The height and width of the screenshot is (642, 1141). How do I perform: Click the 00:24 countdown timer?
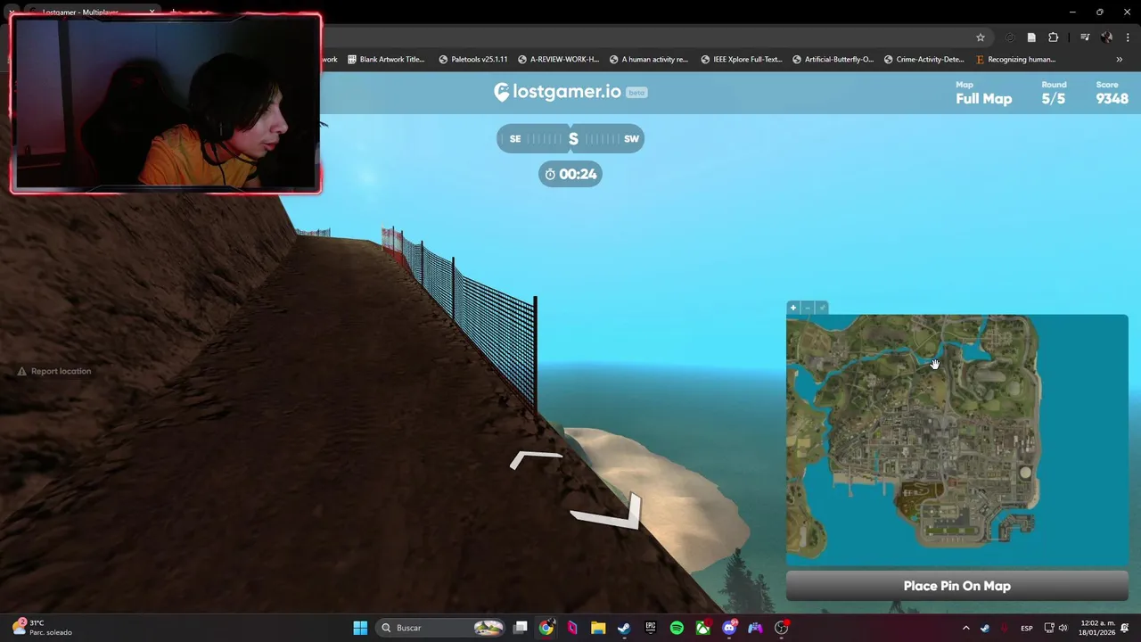pyautogui.click(x=570, y=174)
